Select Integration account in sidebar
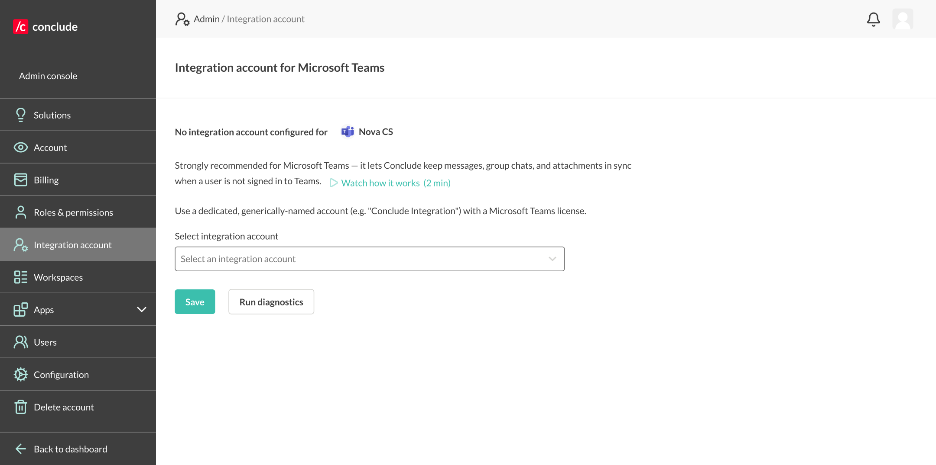The height and width of the screenshot is (465, 936). click(78, 245)
